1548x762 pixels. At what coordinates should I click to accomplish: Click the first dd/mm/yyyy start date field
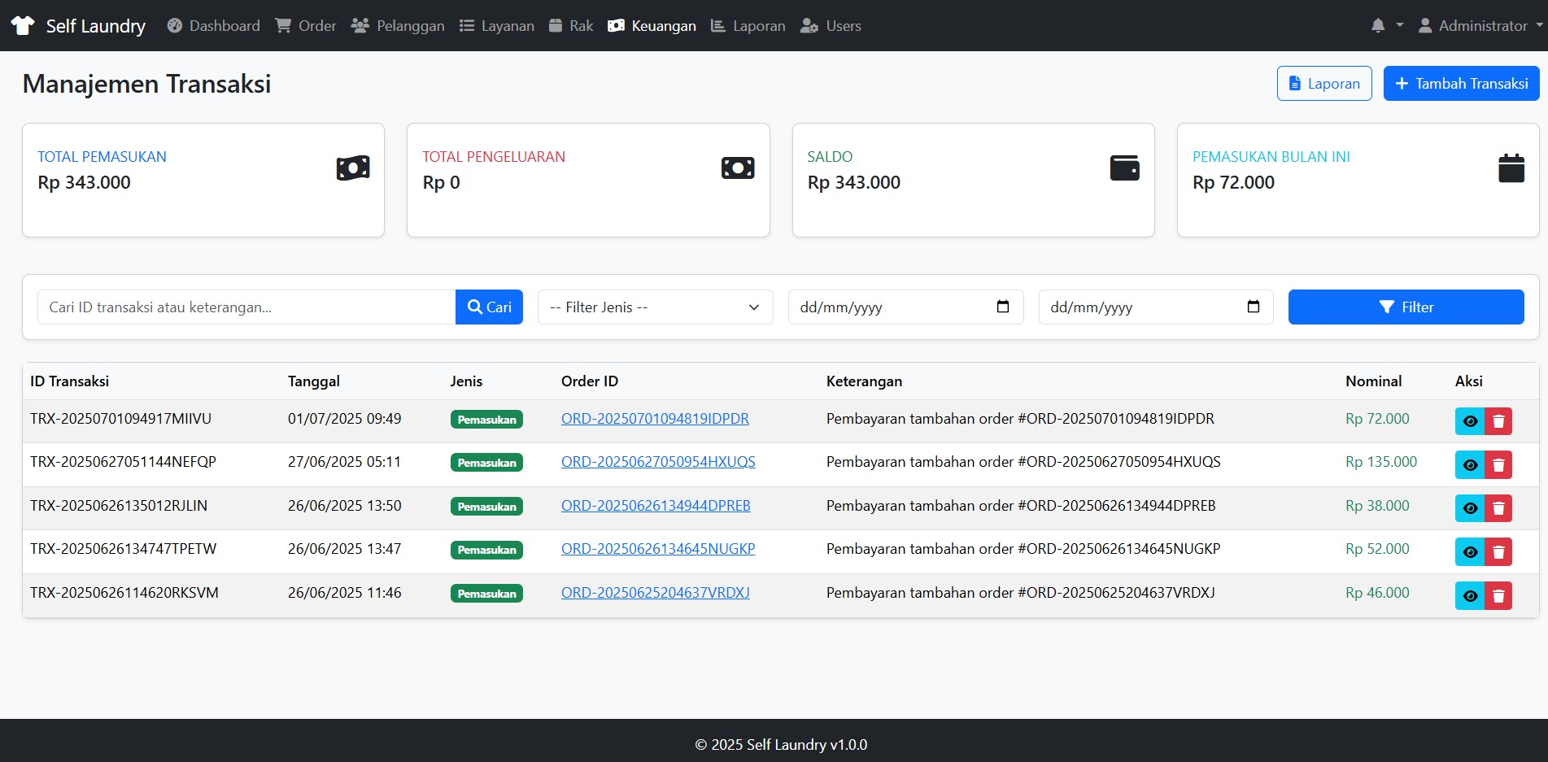pos(905,307)
